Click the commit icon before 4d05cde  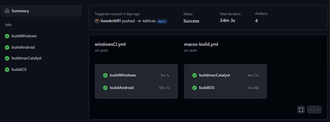pyautogui.click(x=139, y=21)
